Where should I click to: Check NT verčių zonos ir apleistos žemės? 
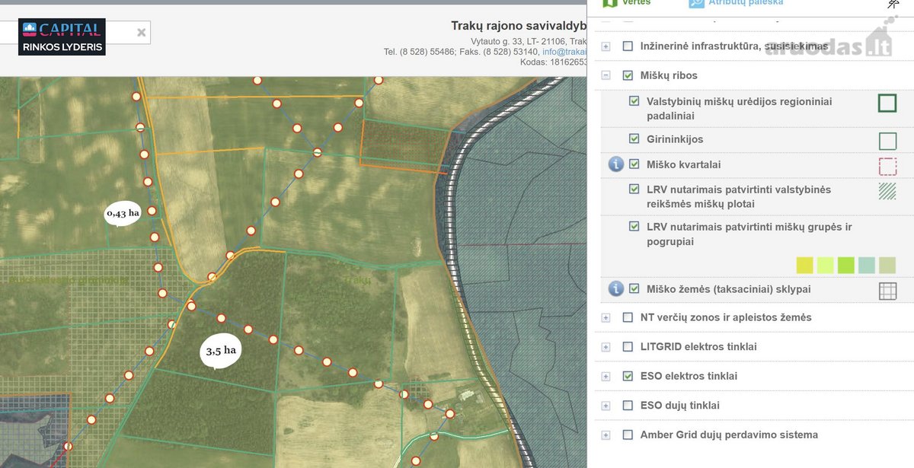coord(628,317)
